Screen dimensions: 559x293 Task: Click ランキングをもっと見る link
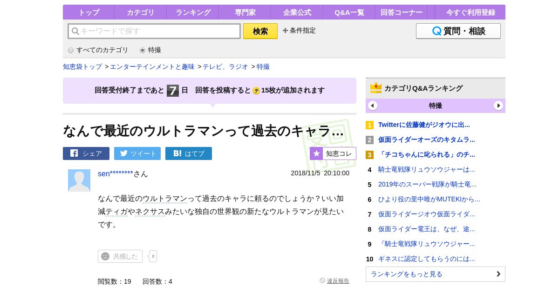tap(436, 274)
